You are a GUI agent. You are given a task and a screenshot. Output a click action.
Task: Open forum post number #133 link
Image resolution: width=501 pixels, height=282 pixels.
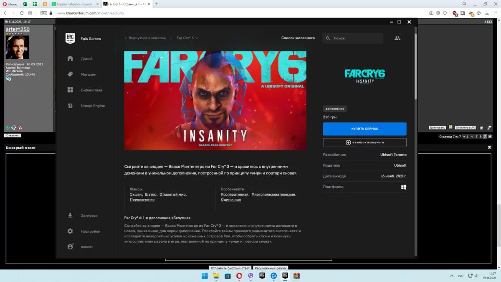pos(488,22)
